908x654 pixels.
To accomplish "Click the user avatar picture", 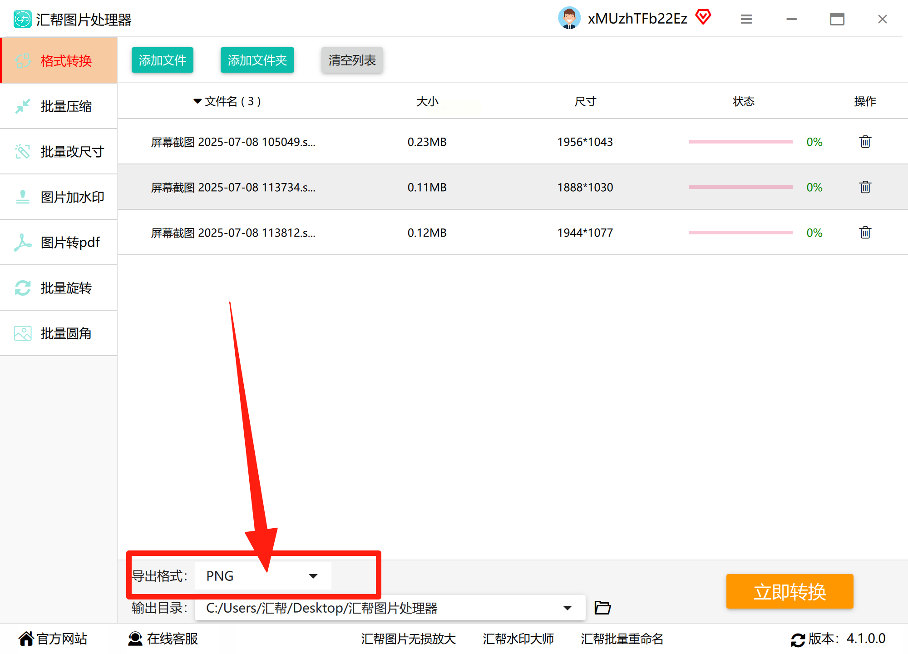I will point(569,18).
